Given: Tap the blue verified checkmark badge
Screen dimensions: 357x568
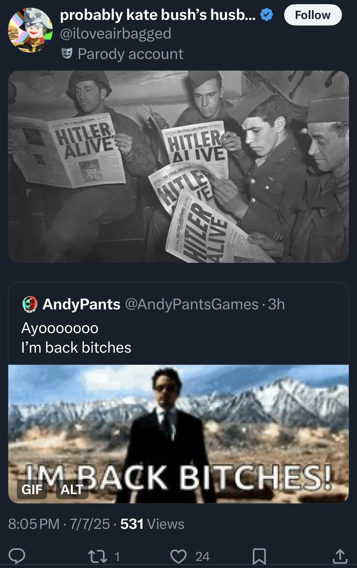Looking at the screenshot, I should [x=267, y=15].
